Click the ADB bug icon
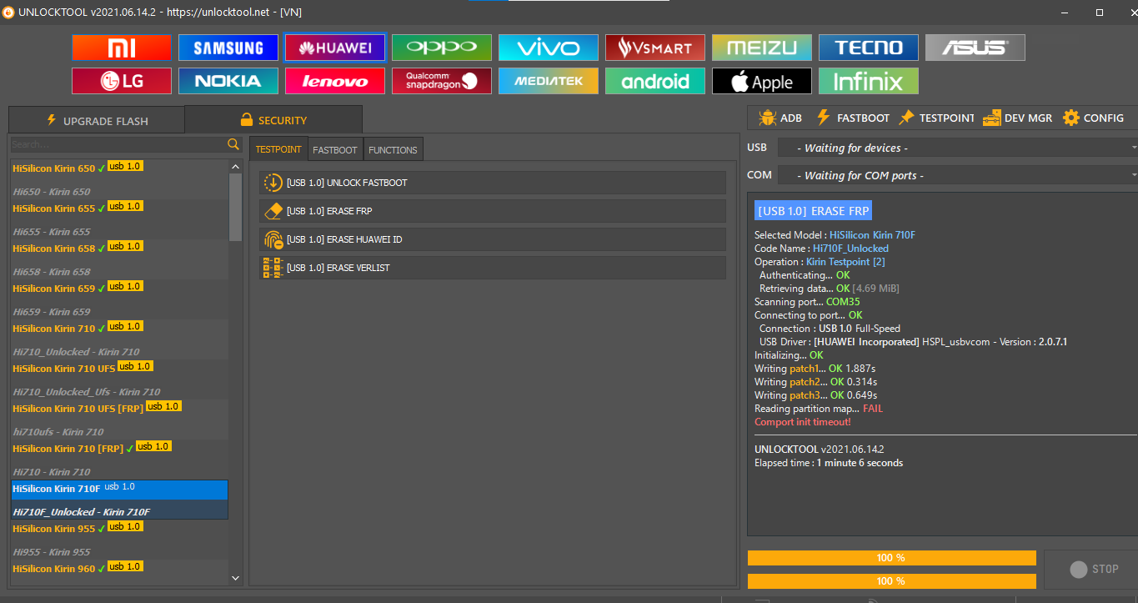This screenshot has height=603, width=1138. coord(767,118)
